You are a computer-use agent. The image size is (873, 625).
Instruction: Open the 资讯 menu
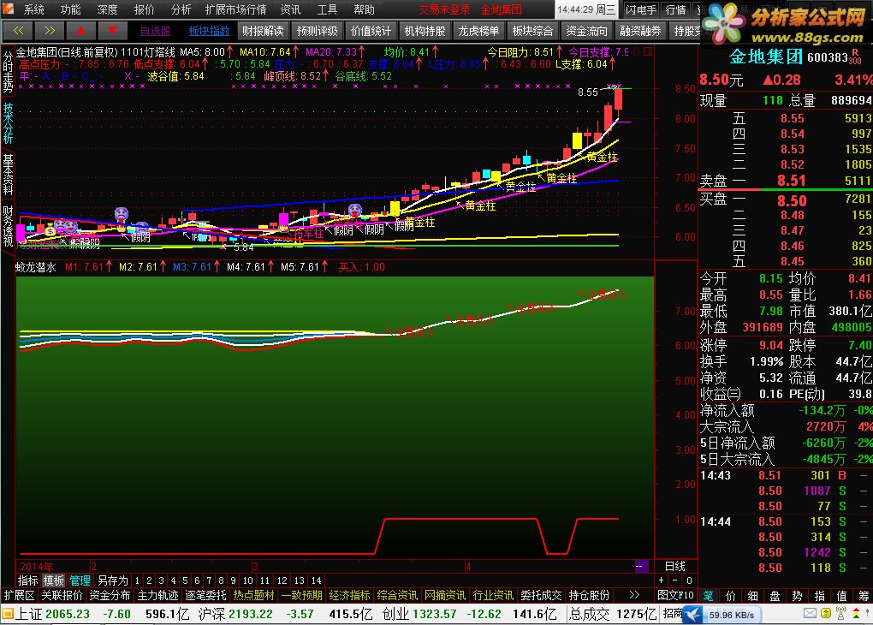pyautogui.click(x=290, y=9)
